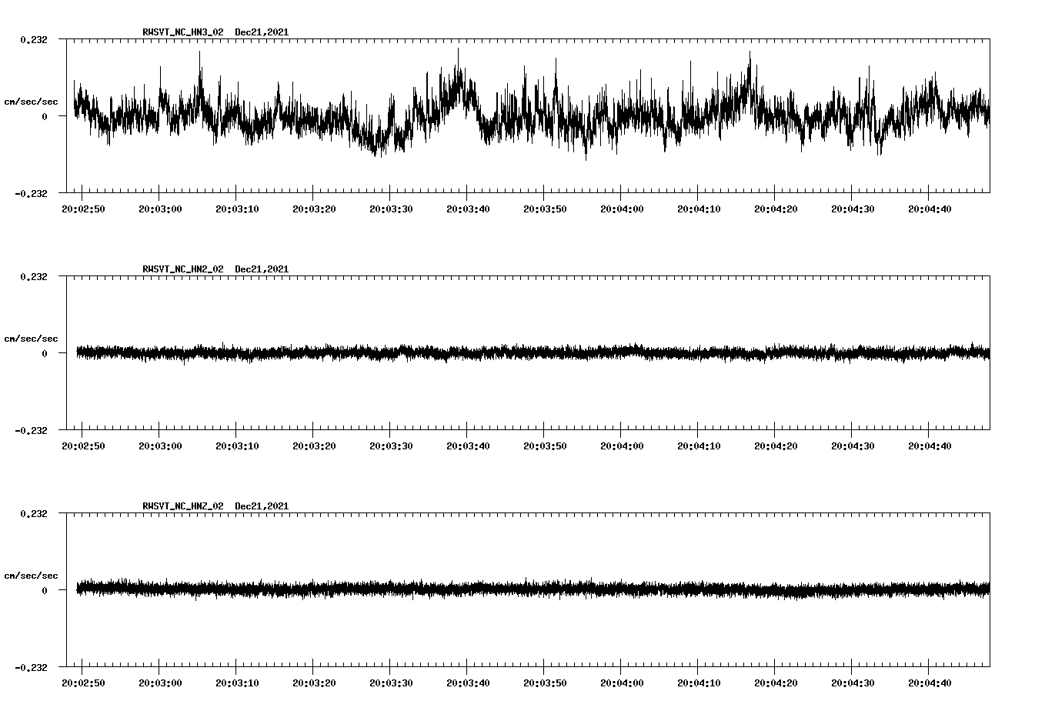1045x711 pixels.
Task: Click the 0.232 upper limit on HN2 plot
Action: [33, 276]
